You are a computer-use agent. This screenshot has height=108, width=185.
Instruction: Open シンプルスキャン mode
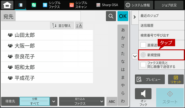pos(78,5)
